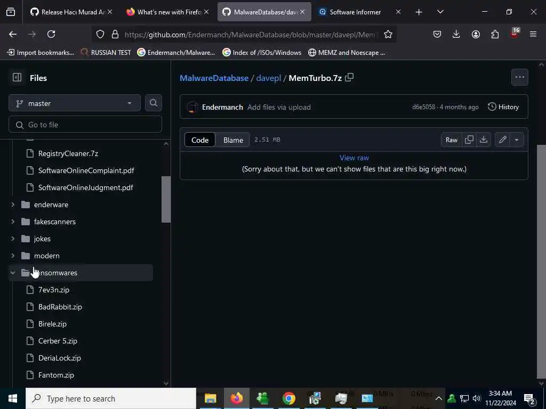Open Firefox View icon
The image size is (546, 409).
point(11,12)
